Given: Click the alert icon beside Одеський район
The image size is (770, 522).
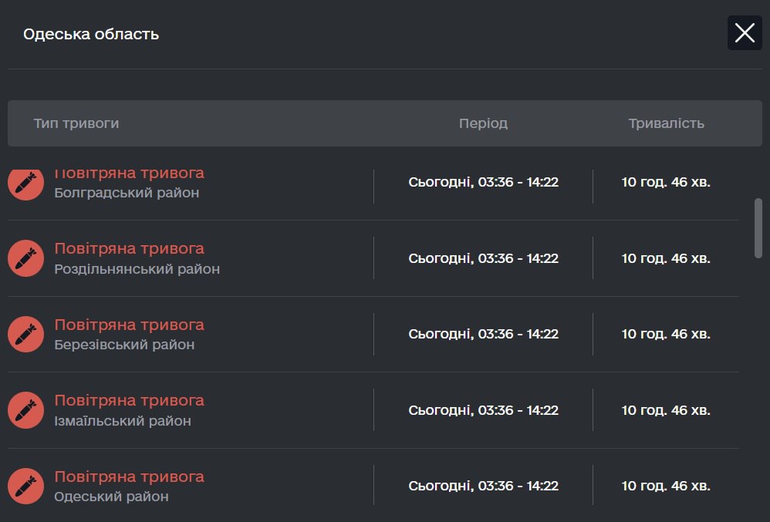Looking at the screenshot, I should tap(25, 486).
